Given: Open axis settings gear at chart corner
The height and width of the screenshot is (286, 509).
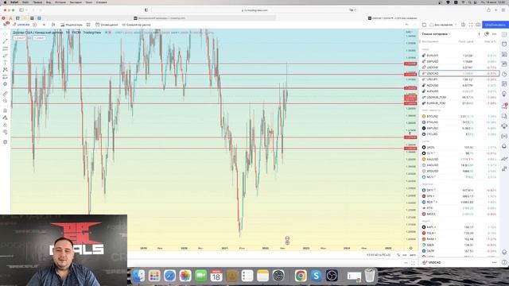Looking at the screenshot, I should pyautogui.click(x=411, y=248).
